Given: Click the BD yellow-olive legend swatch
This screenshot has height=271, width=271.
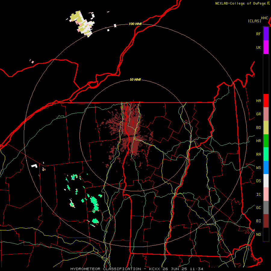Looking at the screenshot, I should (x=266, y=127).
